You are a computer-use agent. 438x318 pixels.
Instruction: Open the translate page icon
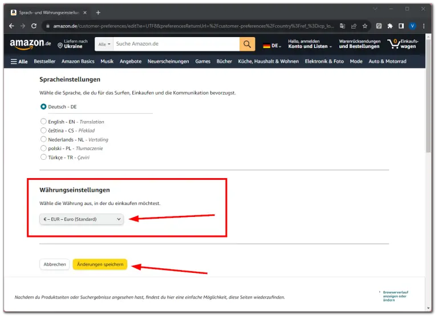click(342, 26)
